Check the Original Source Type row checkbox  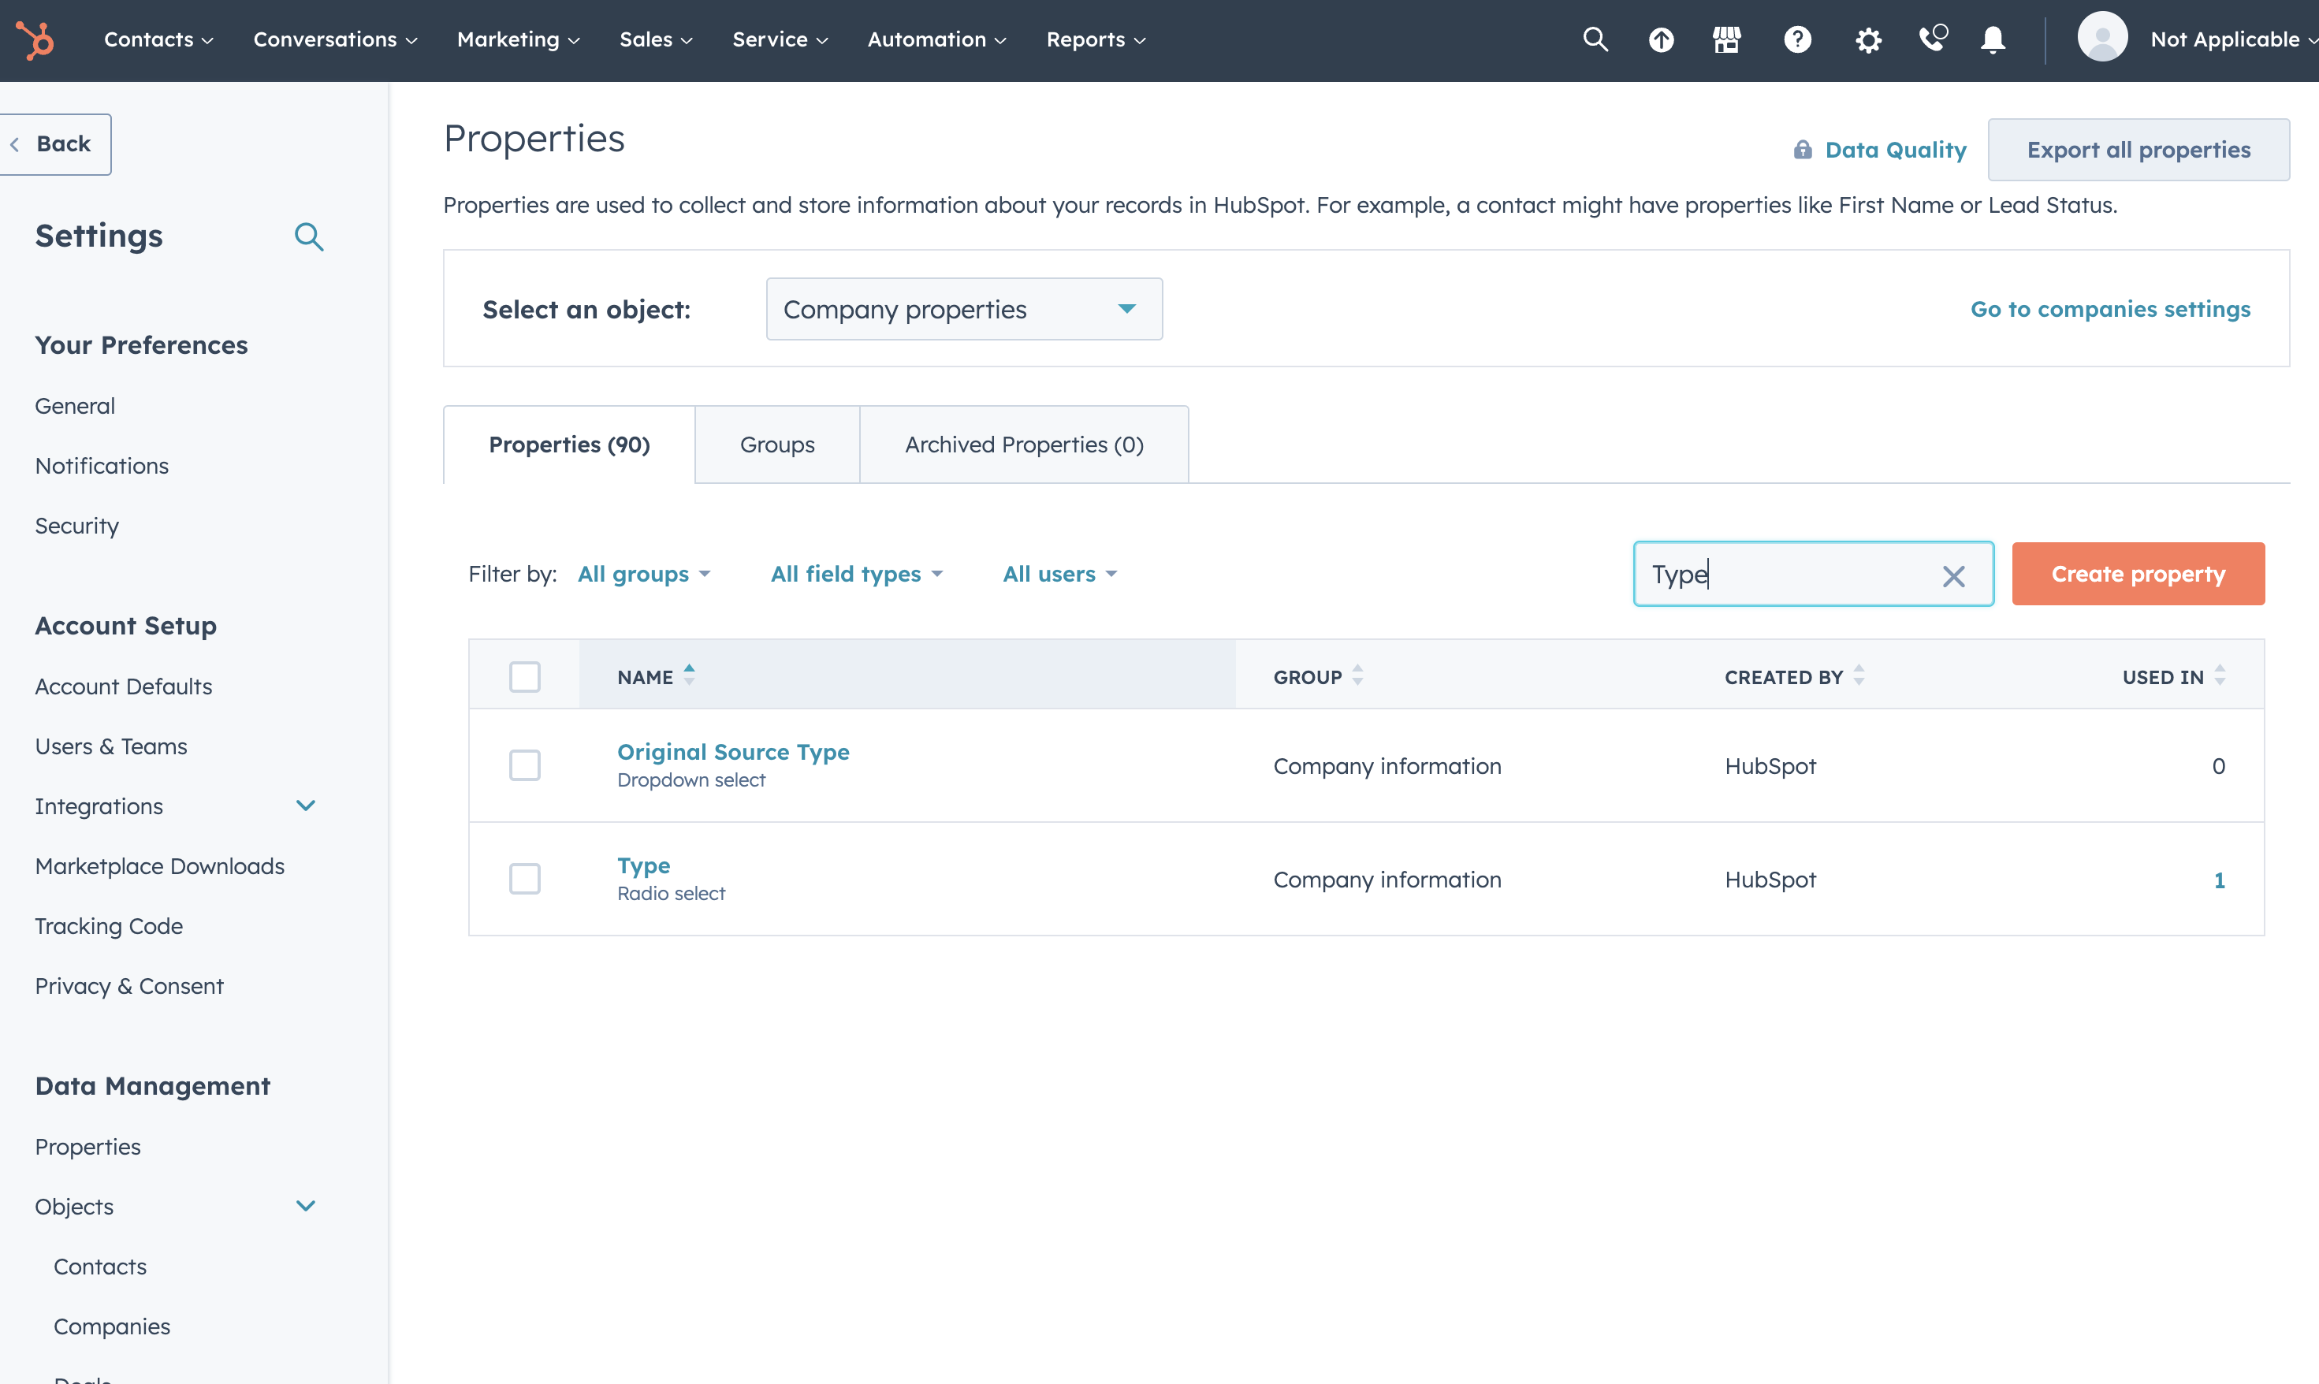click(x=525, y=765)
